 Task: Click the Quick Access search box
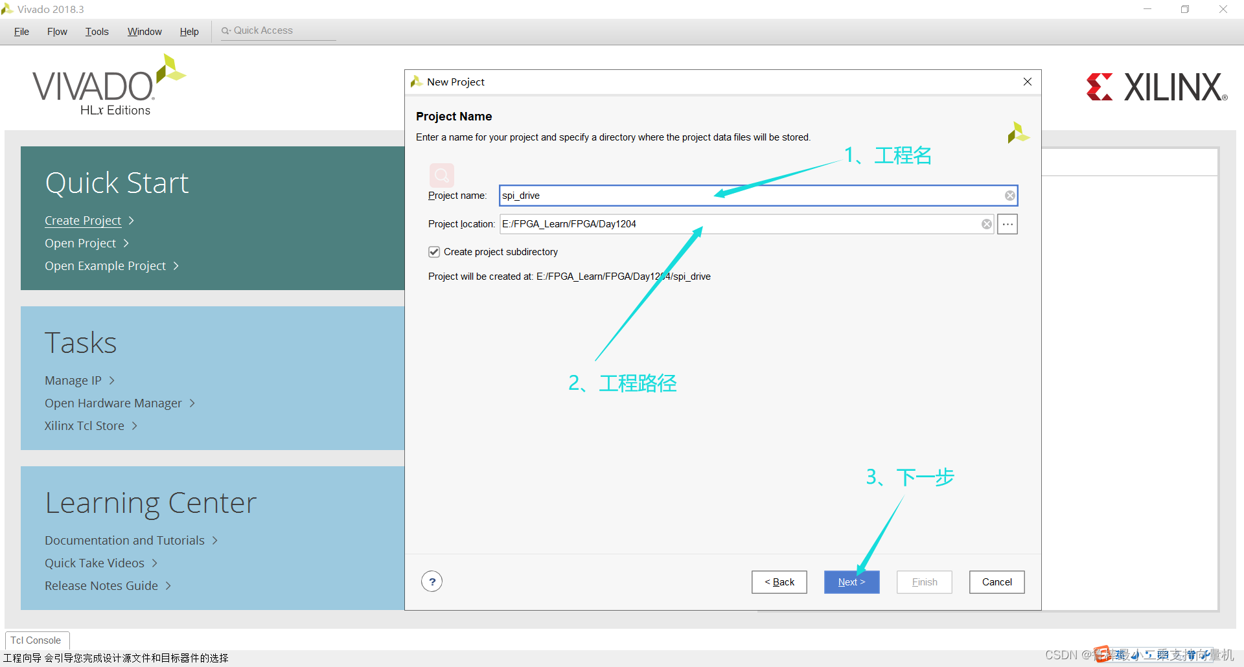click(279, 30)
